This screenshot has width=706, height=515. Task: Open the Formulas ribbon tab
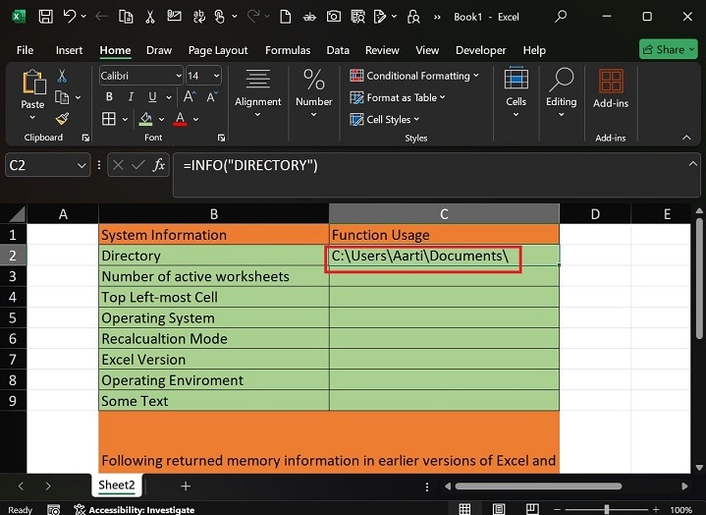click(x=288, y=50)
